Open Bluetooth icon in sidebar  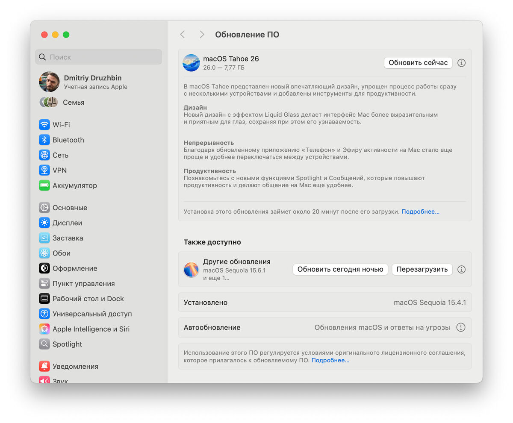[44, 140]
